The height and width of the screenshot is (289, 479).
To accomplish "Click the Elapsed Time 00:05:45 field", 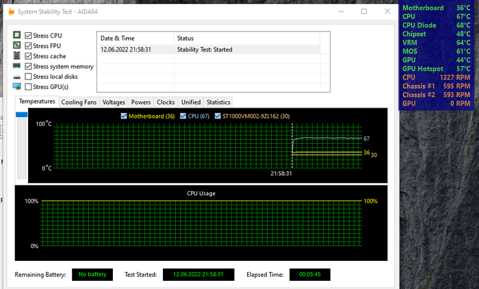I will 310,275.
